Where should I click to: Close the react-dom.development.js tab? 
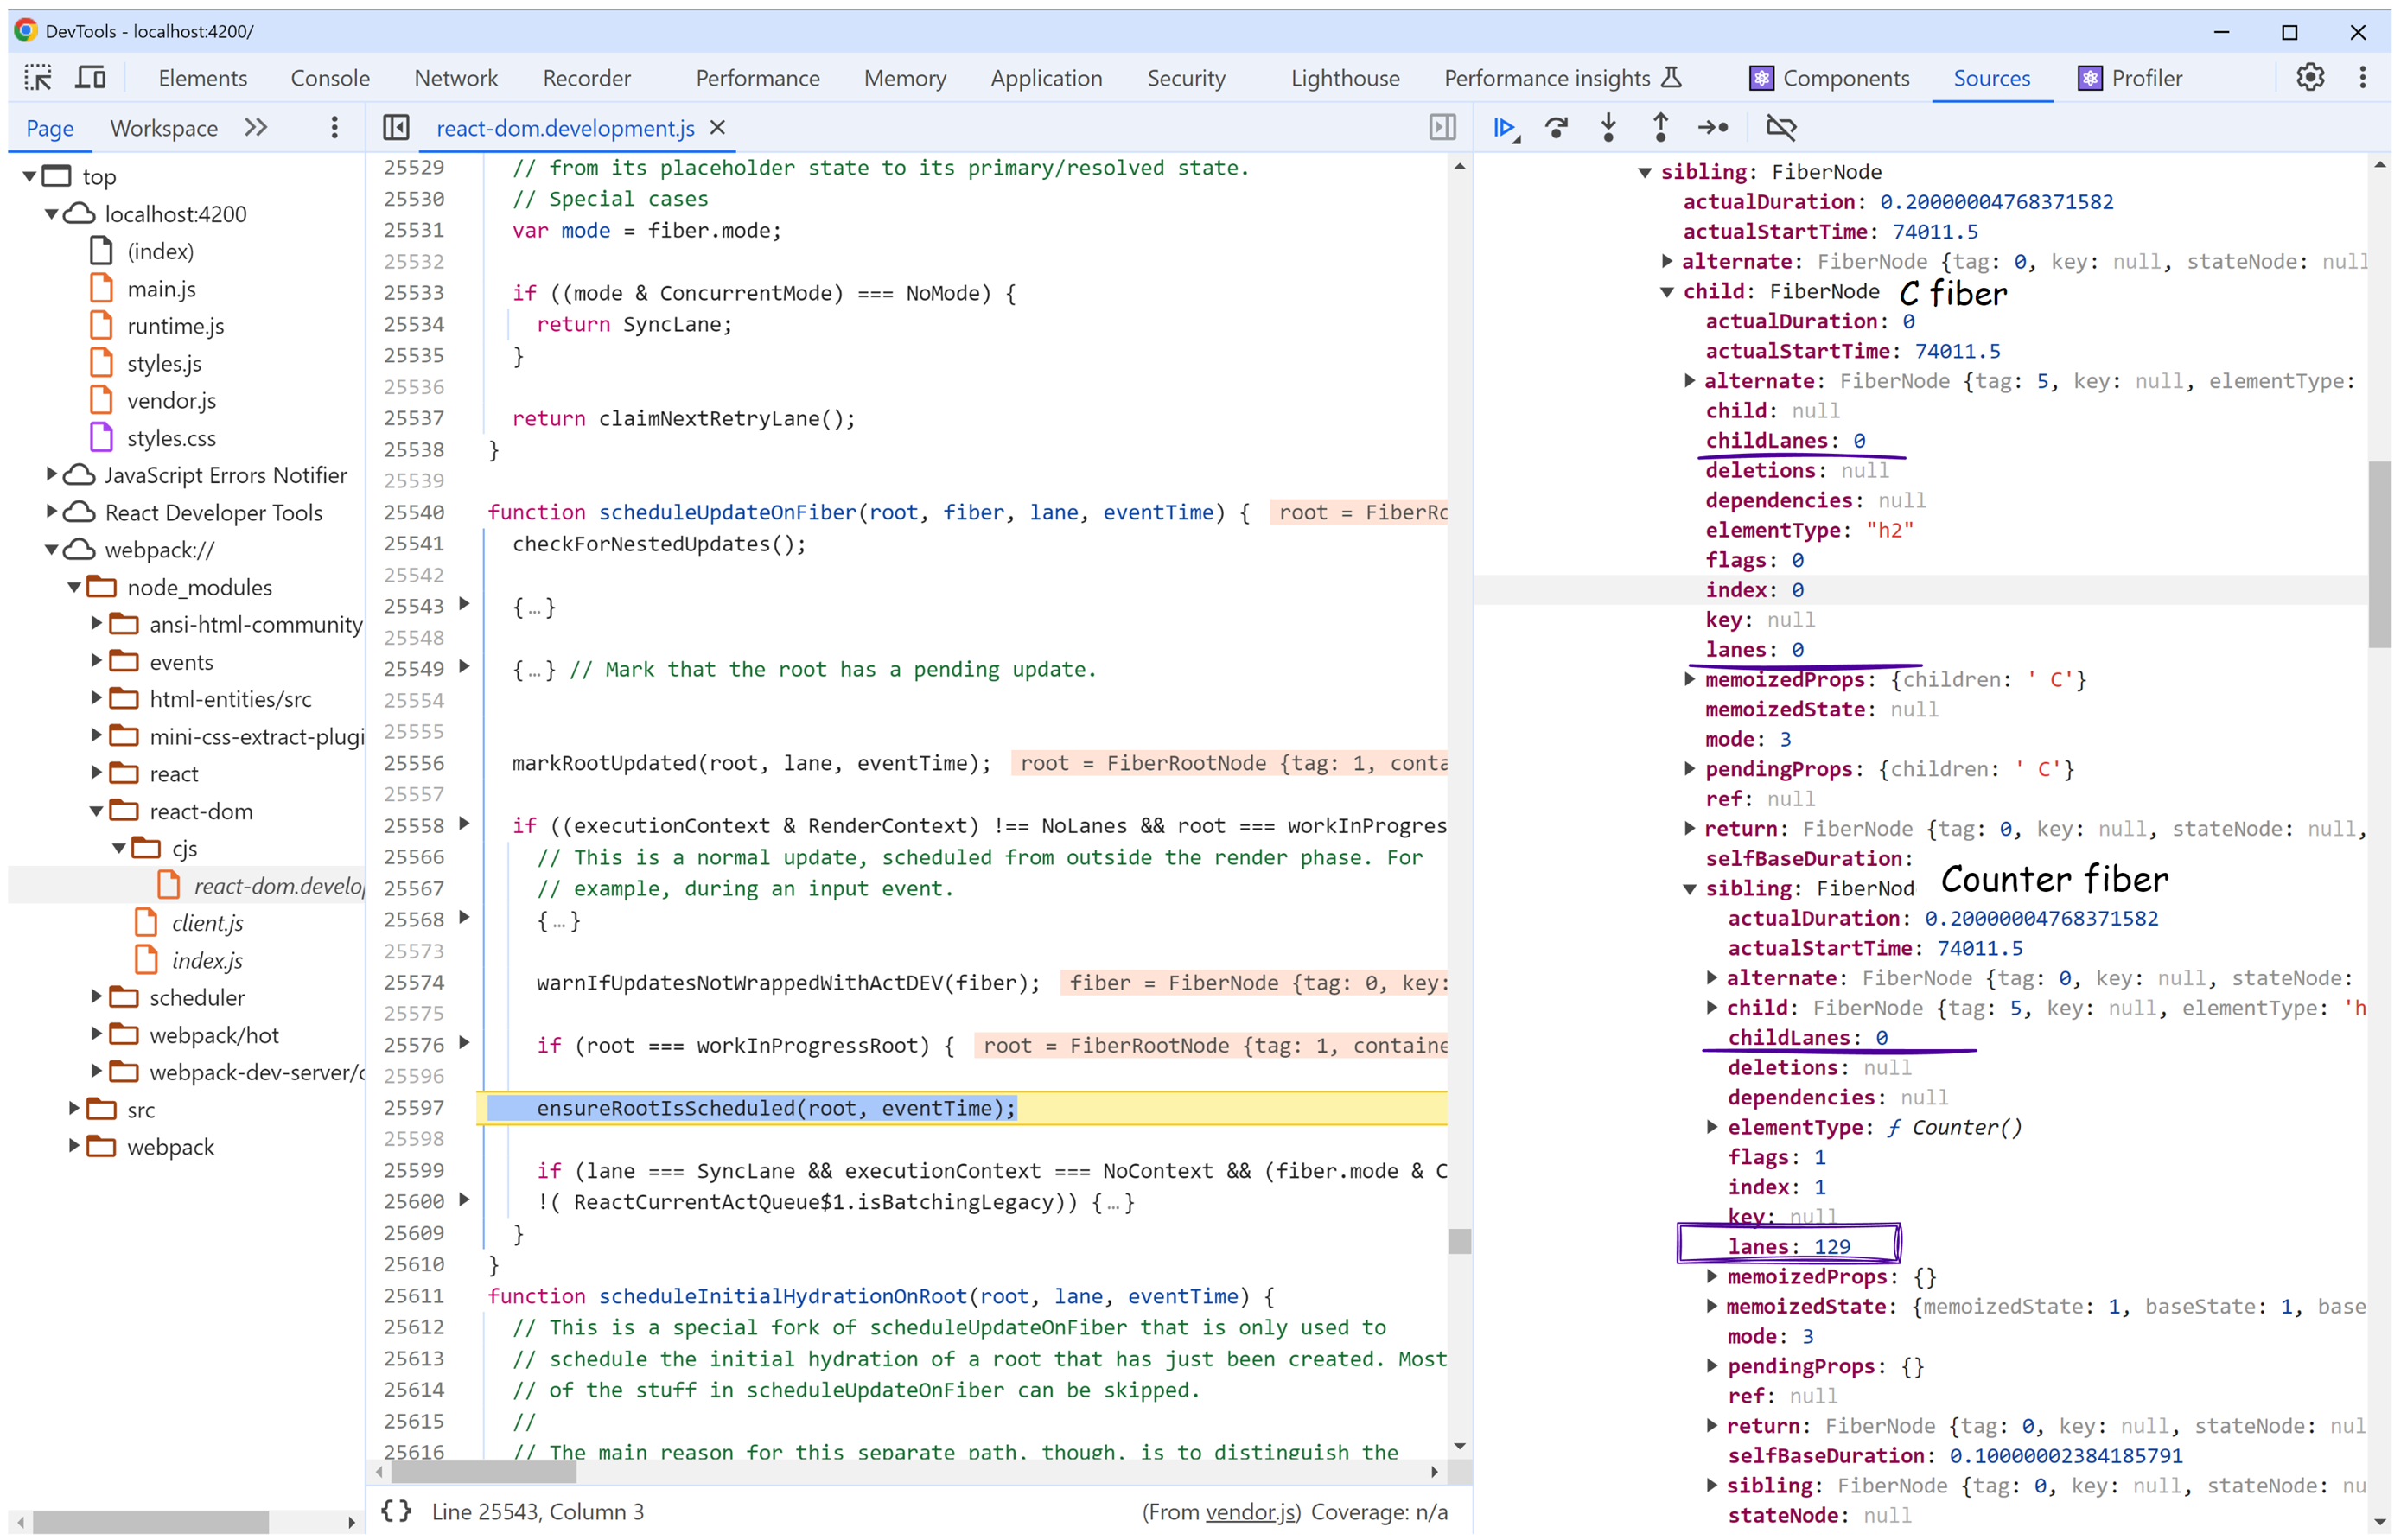[x=717, y=128]
